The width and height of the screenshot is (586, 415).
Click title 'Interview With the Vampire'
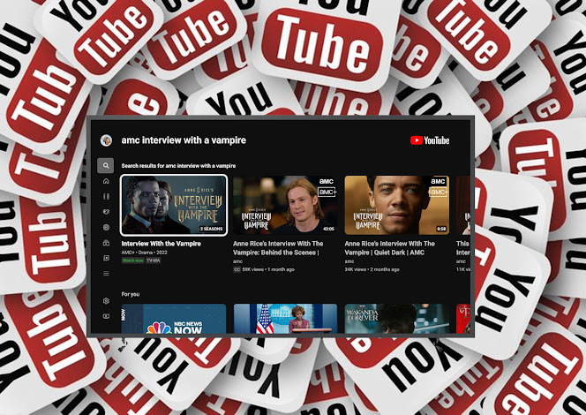click(x=162, y=244)
